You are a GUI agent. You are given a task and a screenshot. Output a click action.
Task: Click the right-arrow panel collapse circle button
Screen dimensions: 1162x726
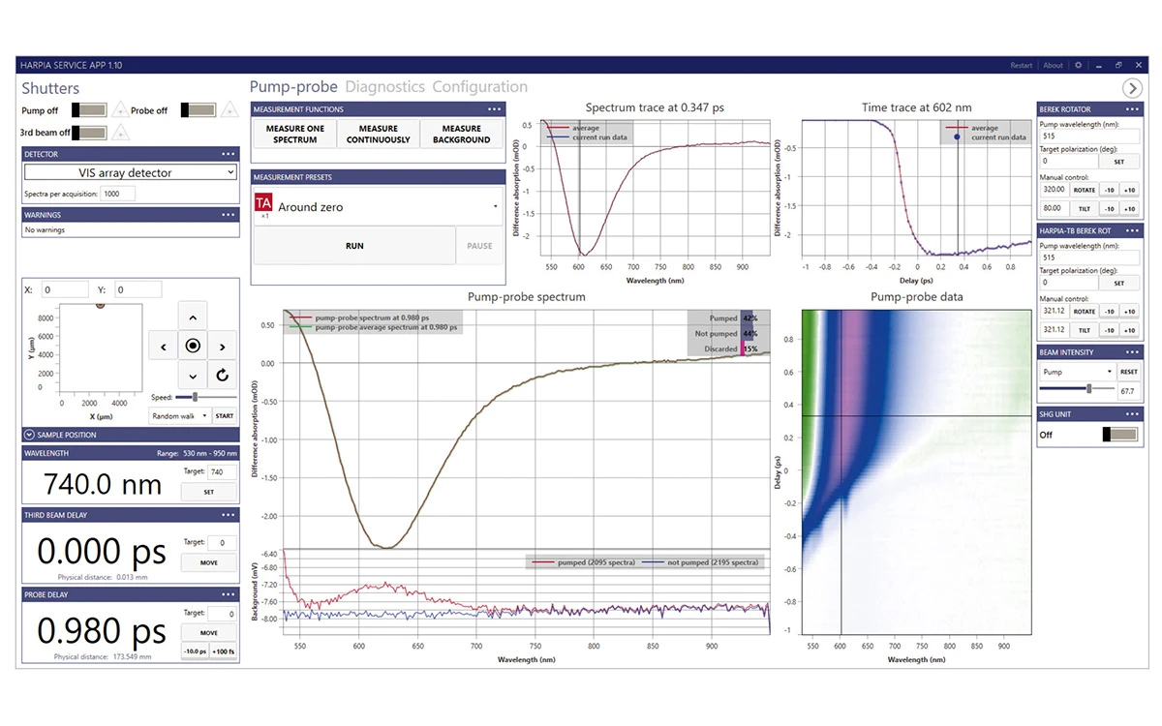point(1131,88)
